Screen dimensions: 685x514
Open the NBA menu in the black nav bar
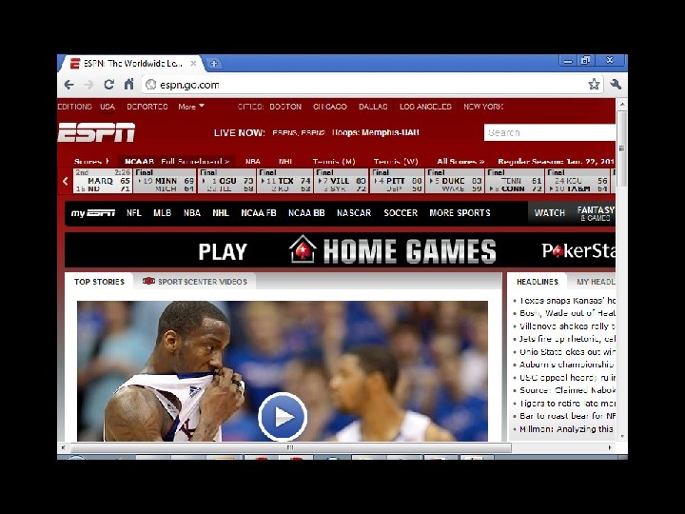192,213
